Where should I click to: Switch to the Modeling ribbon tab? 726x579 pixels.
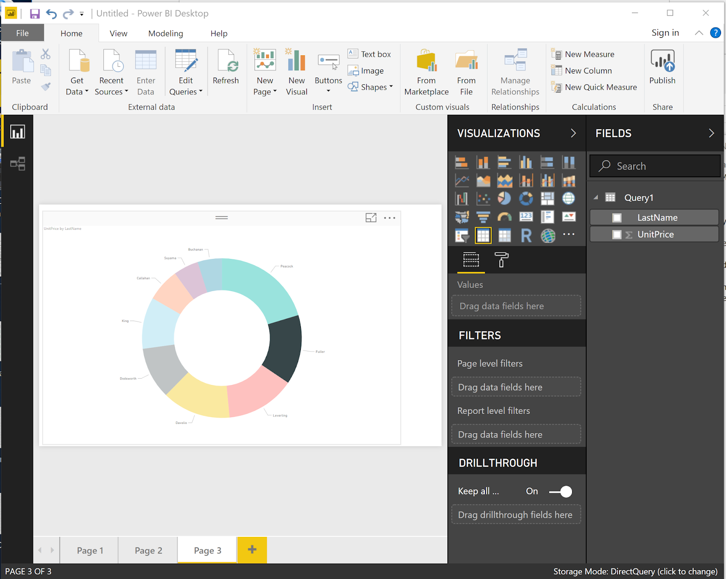pyautogui.click(x=165, y=33)
